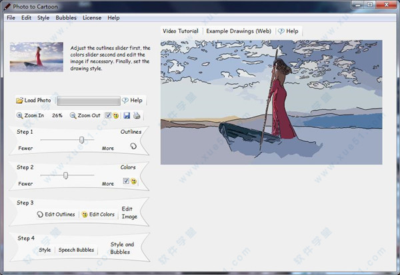Toggle the color checkbox in zoom toolbar

coord(108,115)
